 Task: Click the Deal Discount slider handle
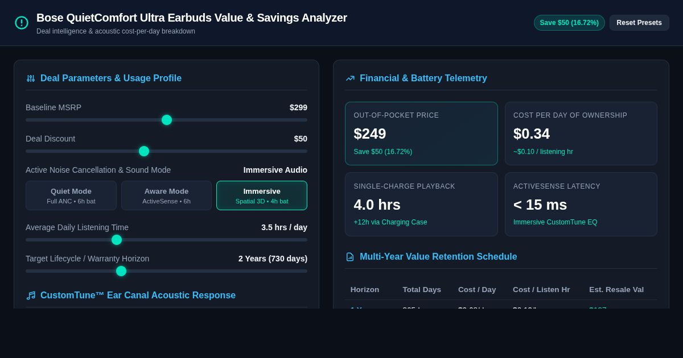click(x=144, y=151)
